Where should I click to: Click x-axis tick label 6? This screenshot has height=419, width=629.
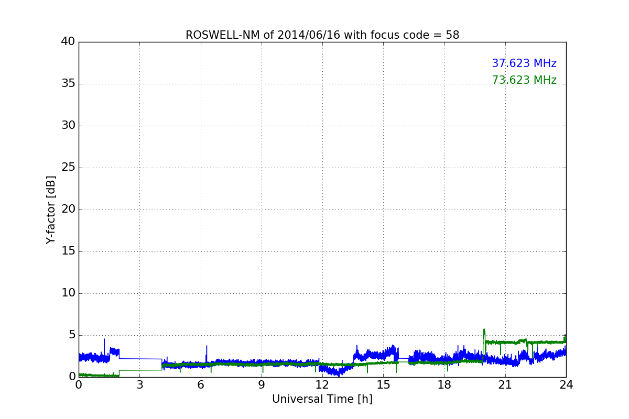click(x=201, y=385)
